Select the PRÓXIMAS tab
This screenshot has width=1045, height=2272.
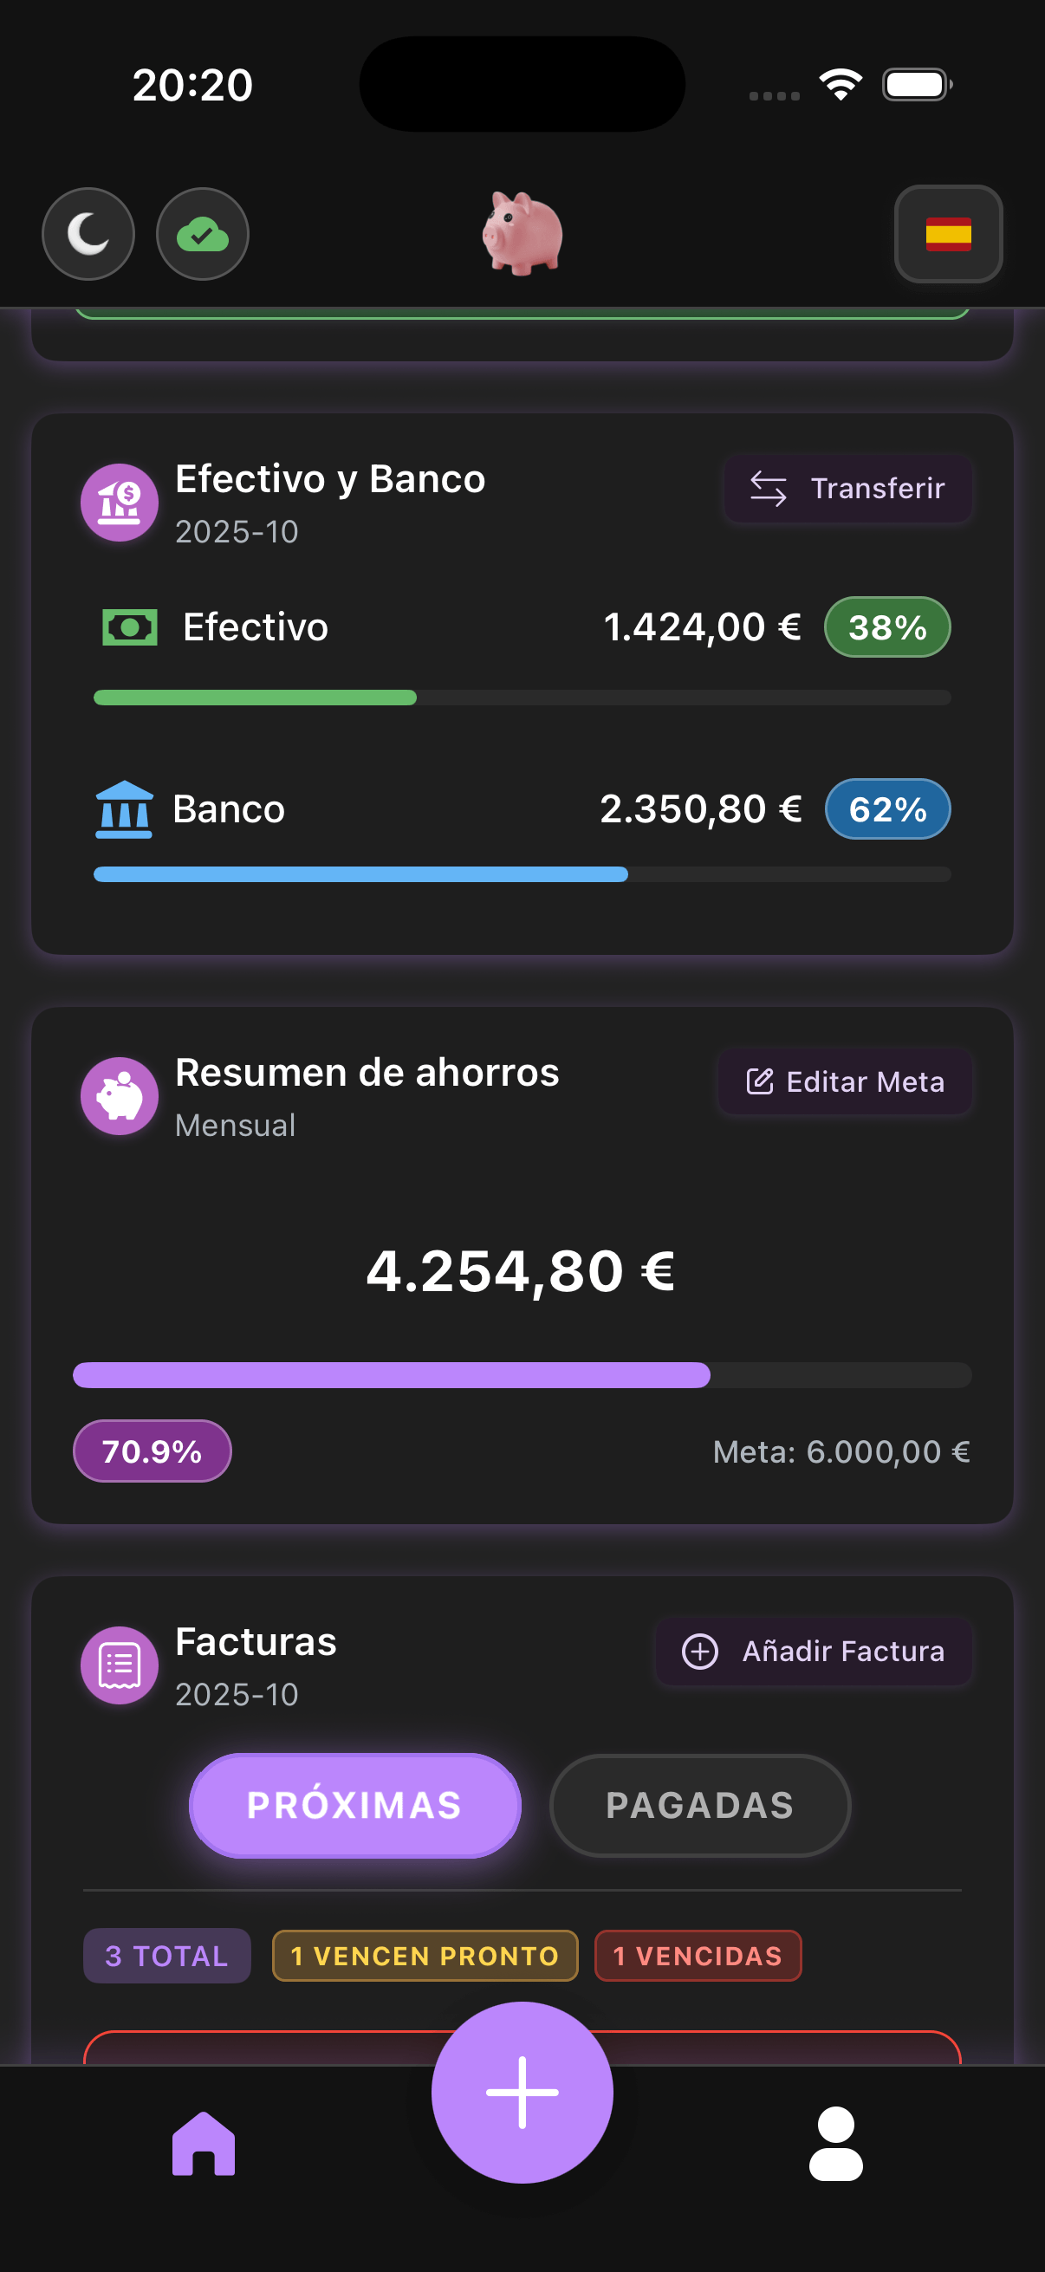354,1806
